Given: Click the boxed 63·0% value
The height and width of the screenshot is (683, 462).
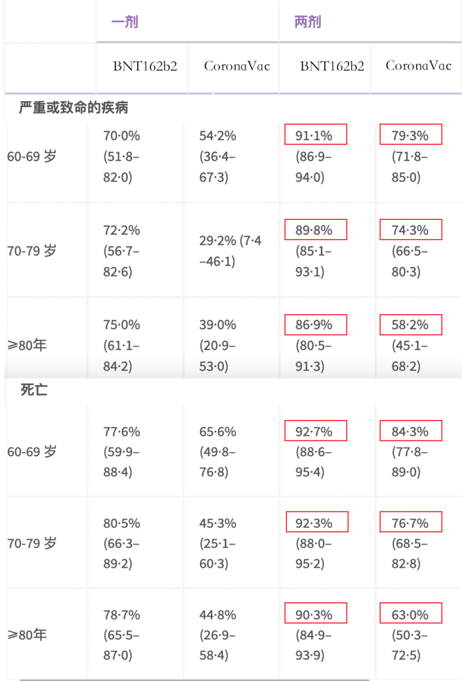Looking at the screenshot, I should 411,613.
